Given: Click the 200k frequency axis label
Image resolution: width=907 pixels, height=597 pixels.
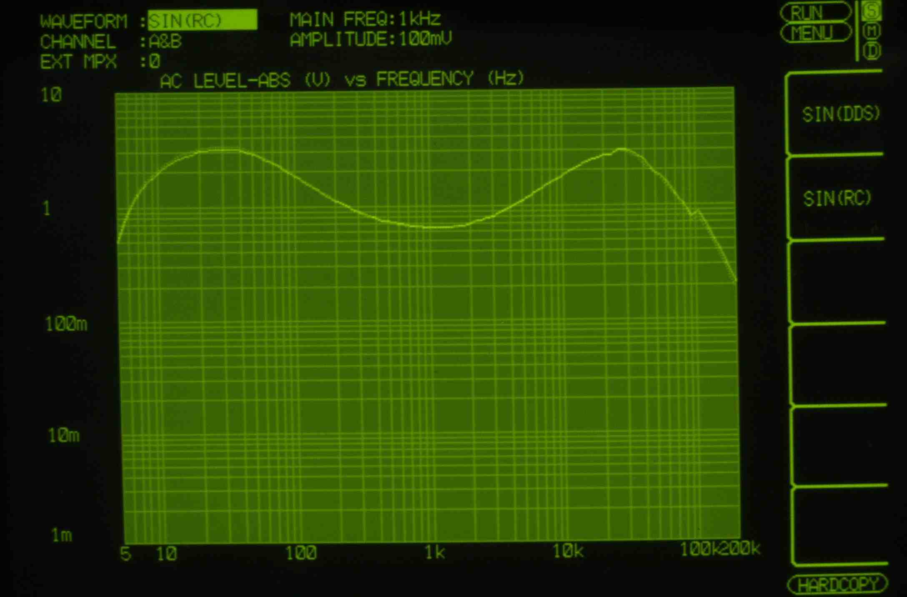Looking at the screenshot, I should [x=740, y=549].
